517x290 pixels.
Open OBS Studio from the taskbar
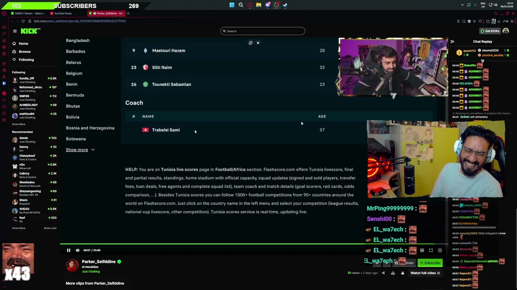pyautogui.click(x=276, y=5)
